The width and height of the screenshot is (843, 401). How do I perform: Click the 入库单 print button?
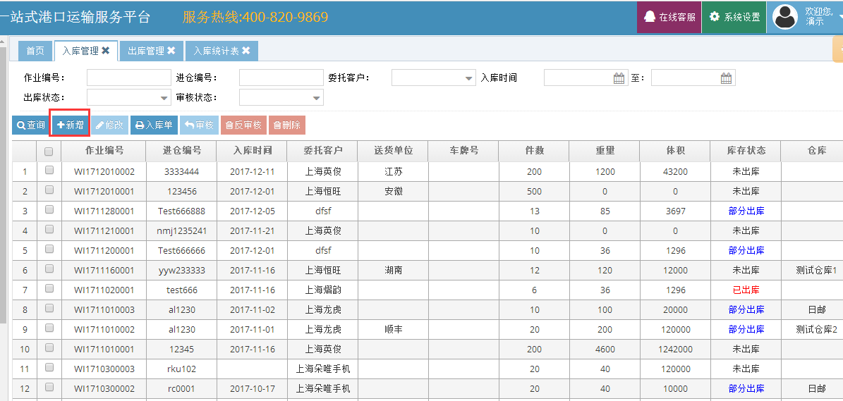coord(154,125)
